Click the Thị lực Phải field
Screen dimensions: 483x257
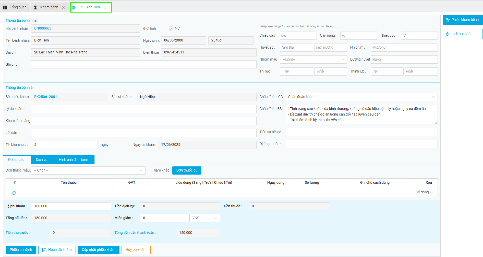(x=331, y=72)
